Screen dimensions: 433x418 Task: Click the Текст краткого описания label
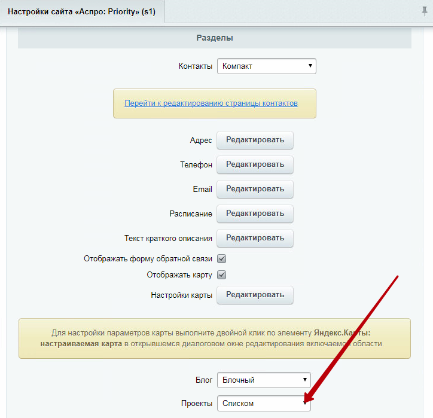168,238
